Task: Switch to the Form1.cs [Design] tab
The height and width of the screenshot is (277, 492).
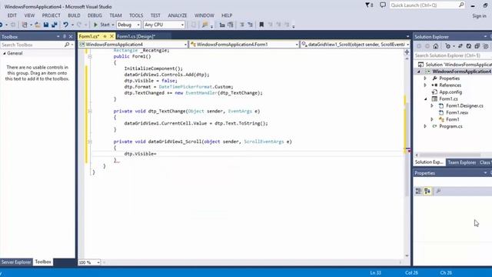Action: [136, 36]
